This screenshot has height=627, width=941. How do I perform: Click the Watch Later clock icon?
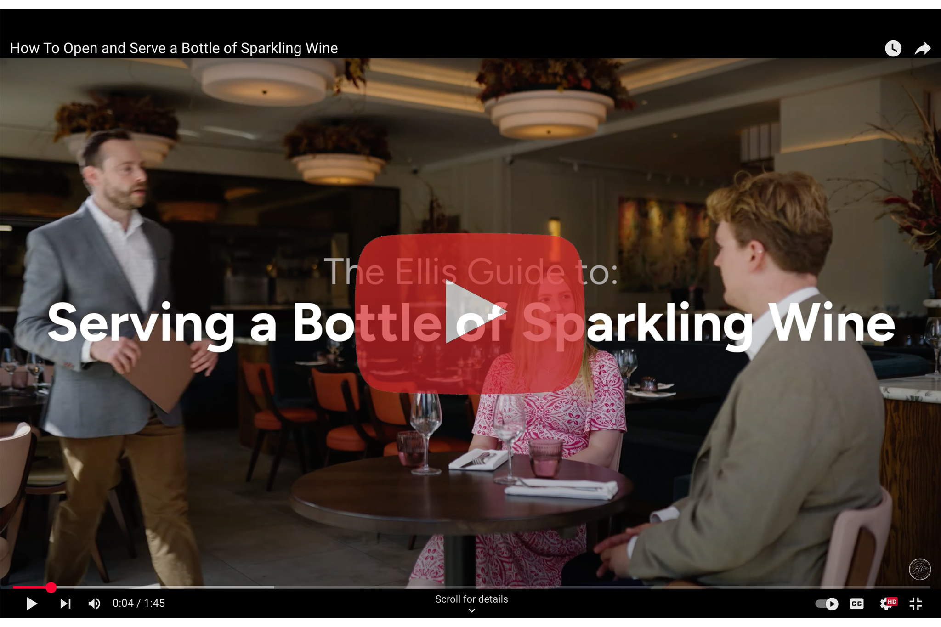pyautogui.click(x=893, y=48)
